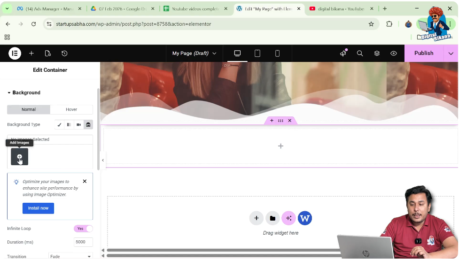Open template library folder button
Screen dimensions: 459x260
pyautogui.click(x=272, y=218)
